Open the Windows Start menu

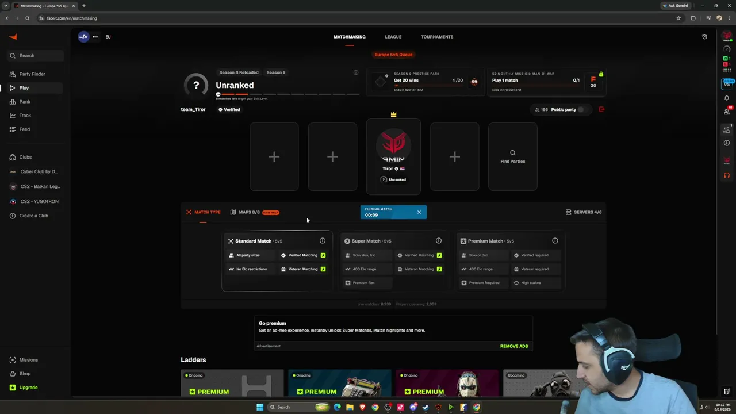(260, 407)
